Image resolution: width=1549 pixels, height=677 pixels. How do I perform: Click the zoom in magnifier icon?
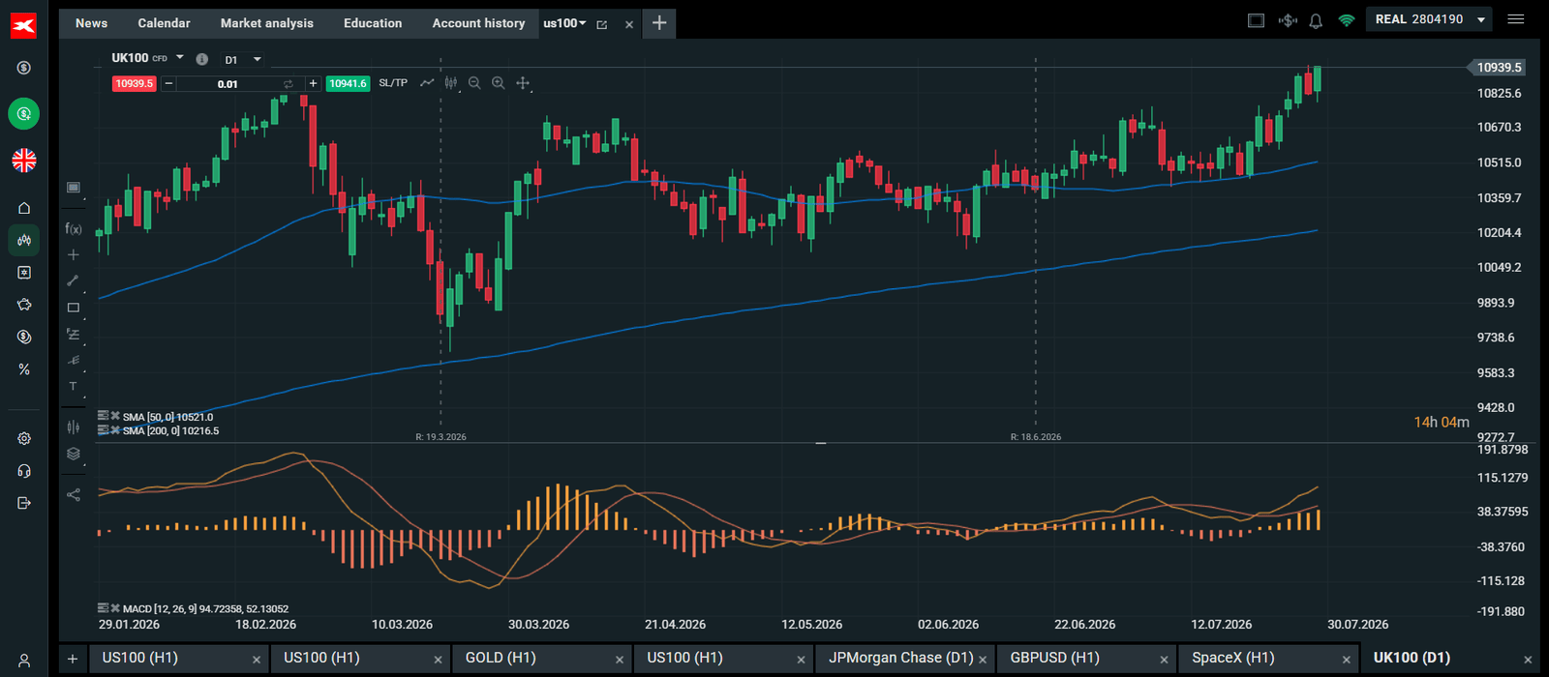click(x=498, y=83)
